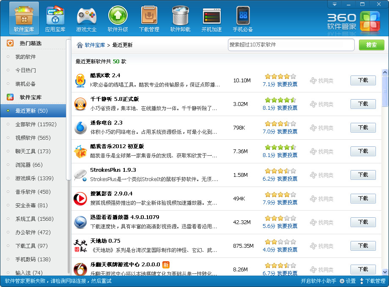The width and height of the screenshot is (389, 287).
Task: Click 我要投票 for 迅雷看看播放器
Action: click(x=287, y=226)
